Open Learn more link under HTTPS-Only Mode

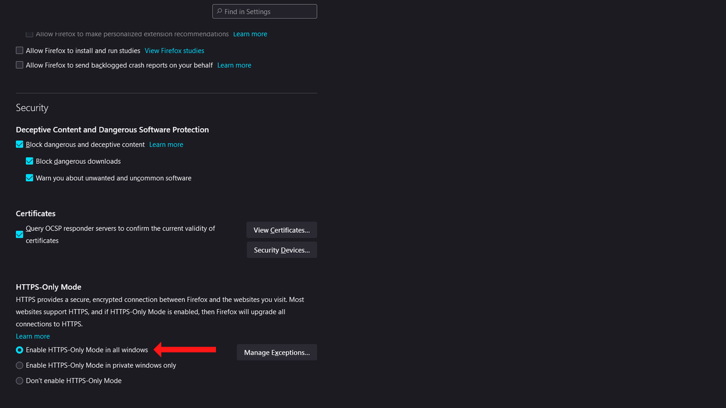point(33,336)
